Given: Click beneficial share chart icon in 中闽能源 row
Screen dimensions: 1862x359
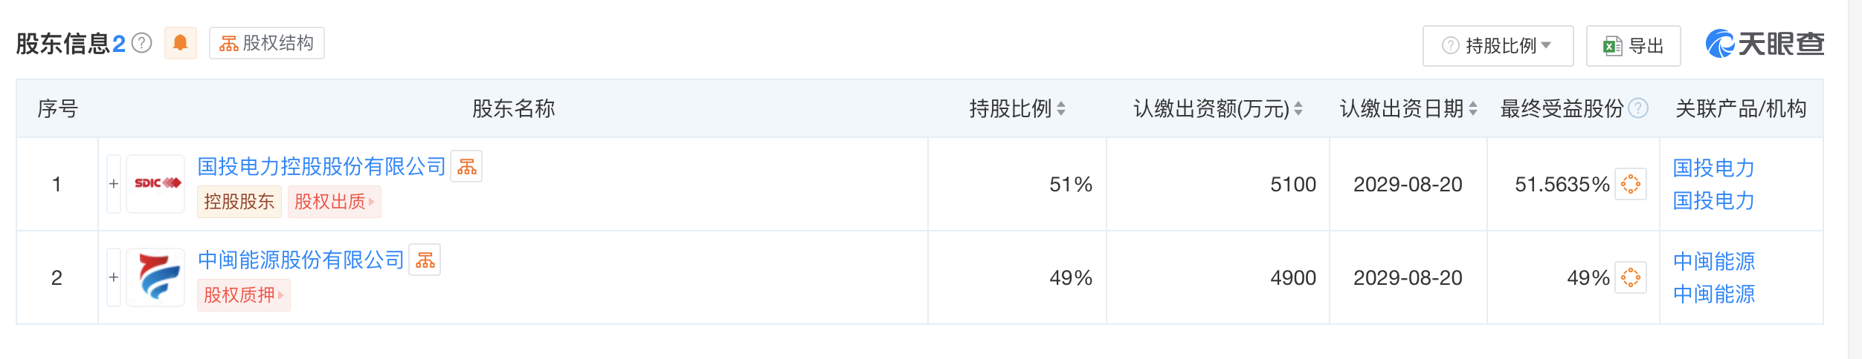Looking at the screenshot, I should tap(1631, 277).
